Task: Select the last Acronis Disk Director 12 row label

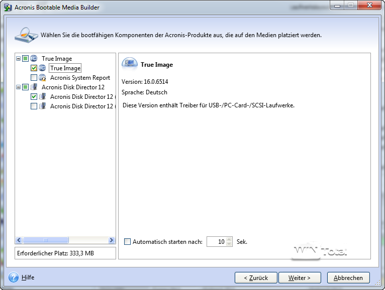Action: pos(82,106)
